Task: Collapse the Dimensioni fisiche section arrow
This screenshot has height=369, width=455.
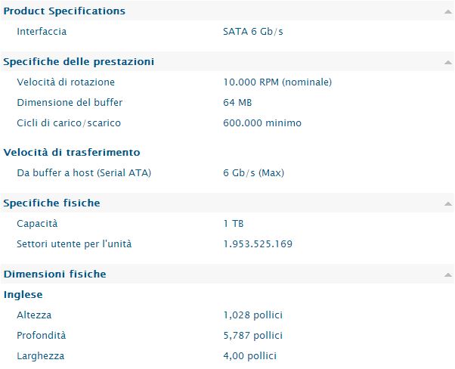Action: pyautogui.click(x=447, y=274)
